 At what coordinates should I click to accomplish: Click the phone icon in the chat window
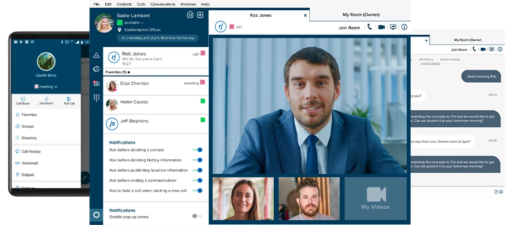click(x=474, y=49)
